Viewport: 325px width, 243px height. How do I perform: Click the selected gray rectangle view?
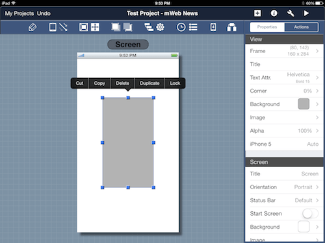pos(128,143)
